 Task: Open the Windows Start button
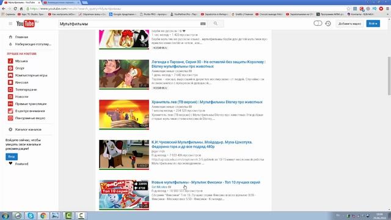(5, 216)
